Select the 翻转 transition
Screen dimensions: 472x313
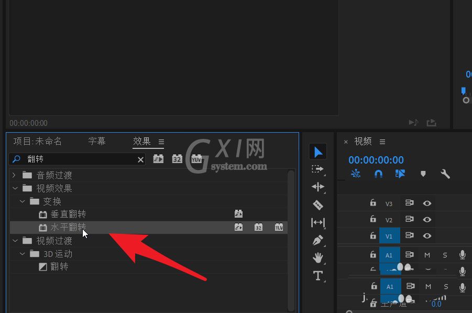click(x=59, y=267)
